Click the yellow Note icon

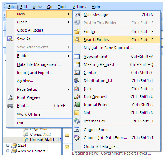pyautogui.click(x=77, y=113)
